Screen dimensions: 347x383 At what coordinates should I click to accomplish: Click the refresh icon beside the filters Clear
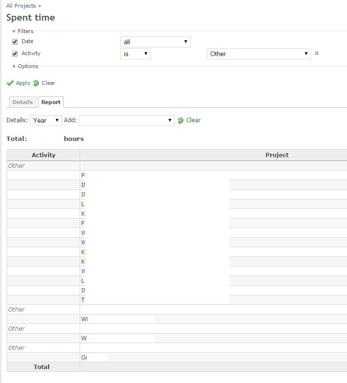[x=36, y=83]
